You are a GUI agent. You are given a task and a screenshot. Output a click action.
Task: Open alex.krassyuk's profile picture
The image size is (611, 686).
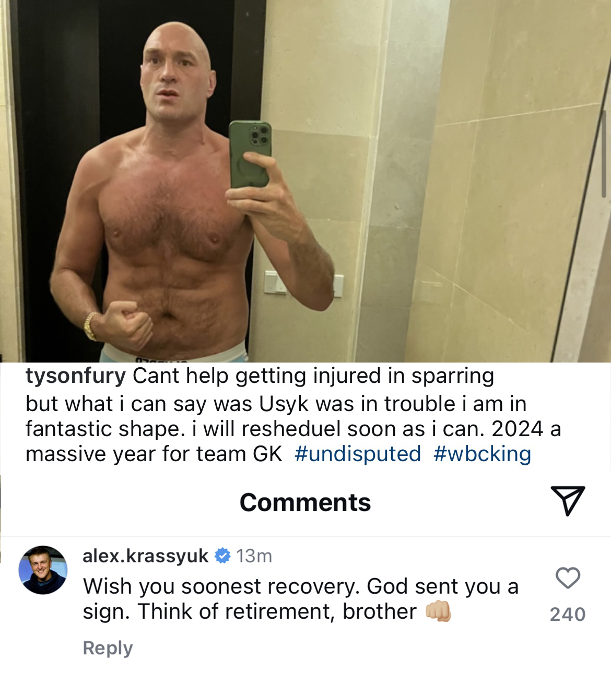[x=43, y=570]
